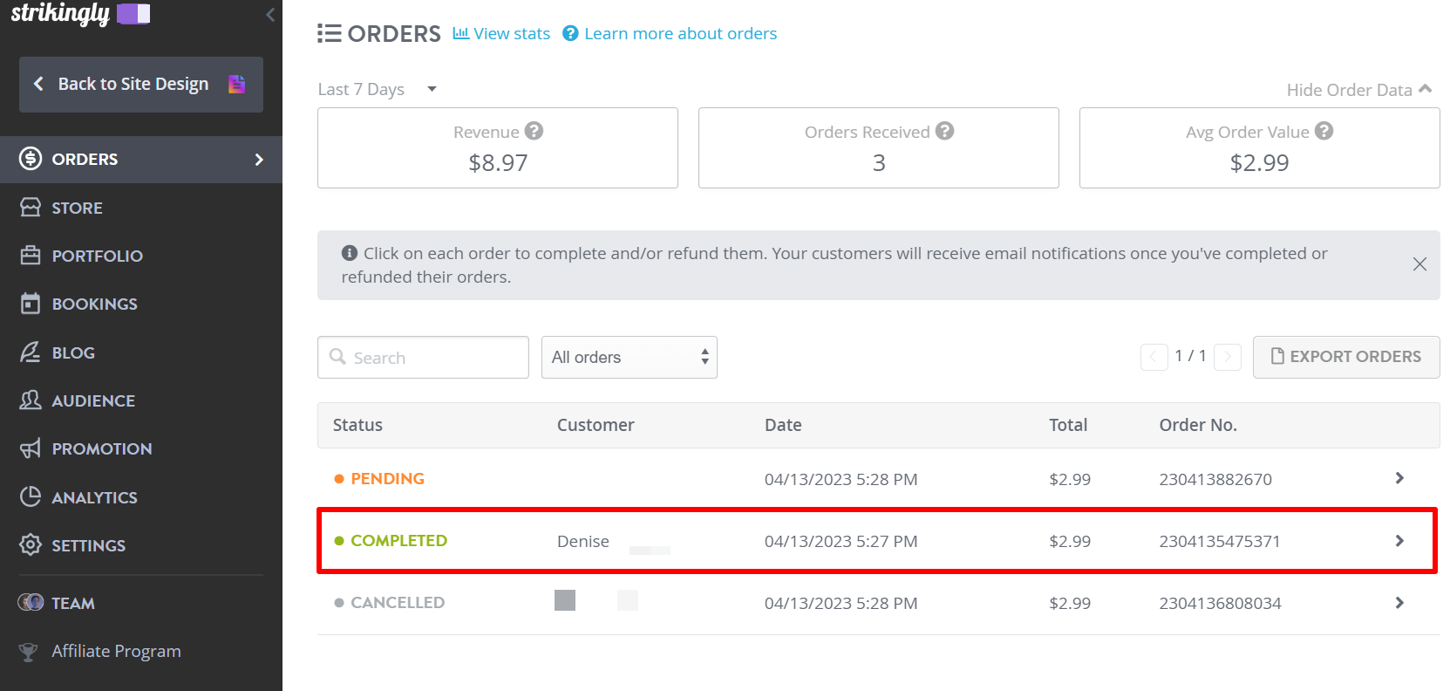Open Settings from the sidebar

88,545
